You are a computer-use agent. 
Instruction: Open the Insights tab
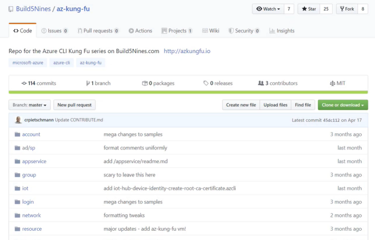[x=282, y=31]
